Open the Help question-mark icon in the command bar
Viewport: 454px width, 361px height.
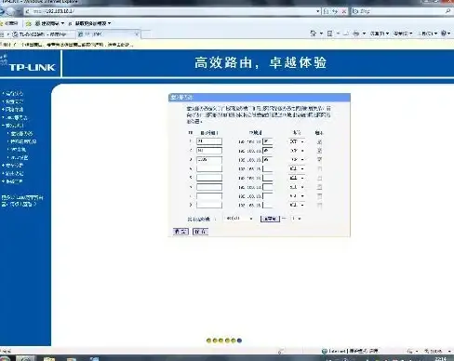point(444,33)
